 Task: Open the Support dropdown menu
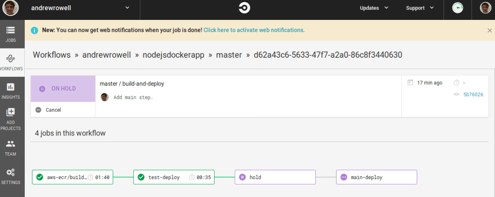419,8
